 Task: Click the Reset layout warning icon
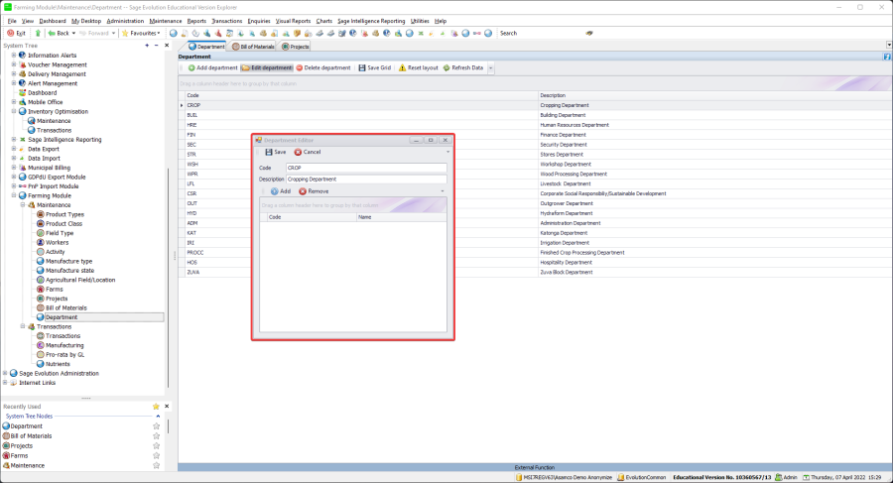(402, 67)
